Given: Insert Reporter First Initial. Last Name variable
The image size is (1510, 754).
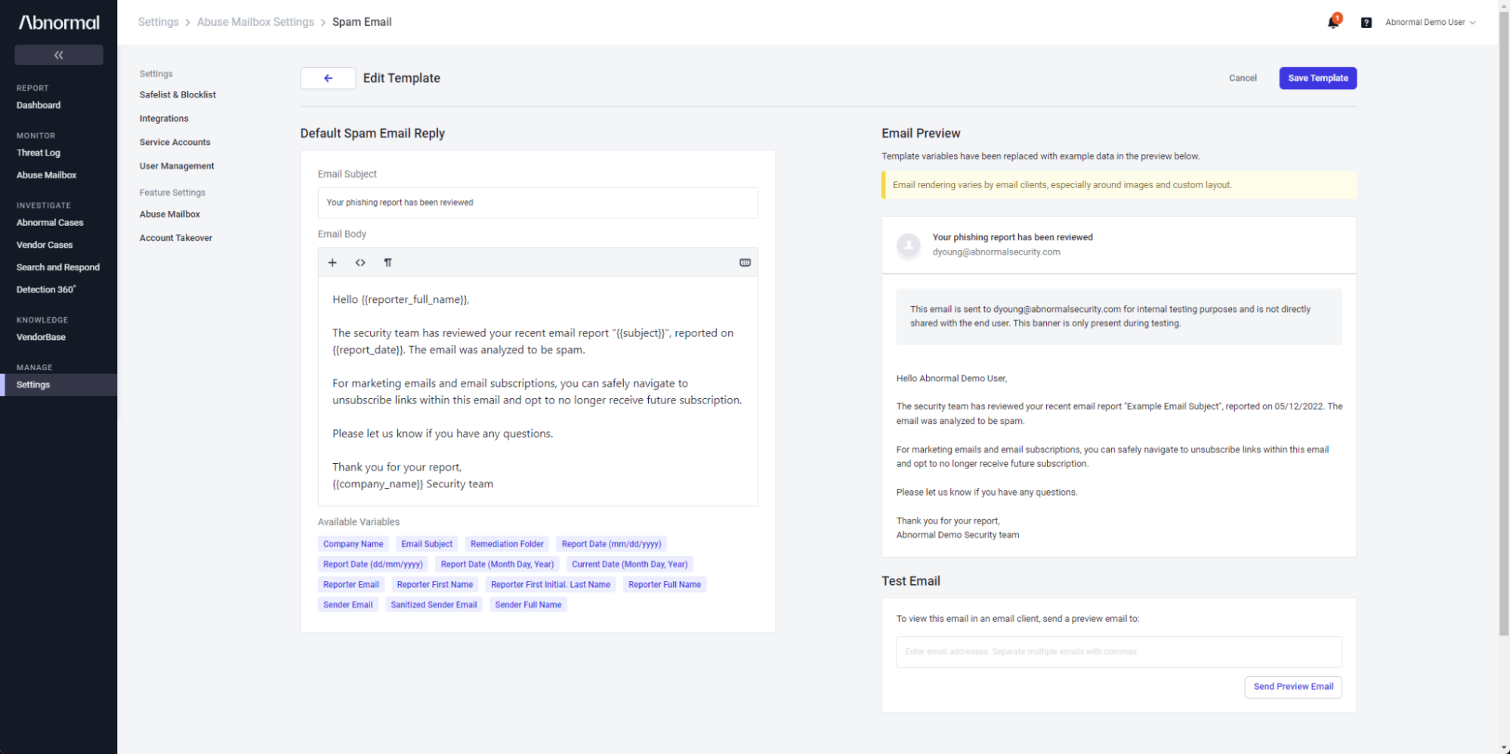Looking at the screenshot, I should (551, 585).
